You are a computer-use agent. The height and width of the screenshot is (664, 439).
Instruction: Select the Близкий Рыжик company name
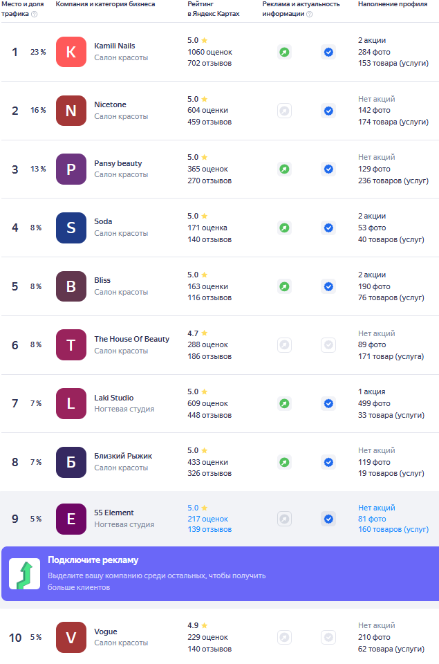(123, 456)
